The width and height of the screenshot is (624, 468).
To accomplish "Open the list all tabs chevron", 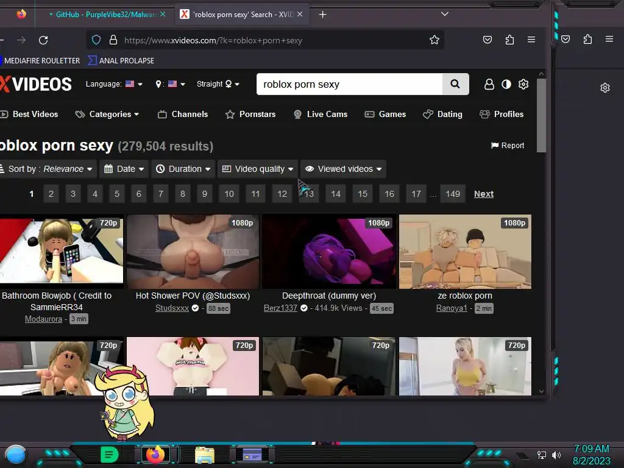I will [445, 14].
